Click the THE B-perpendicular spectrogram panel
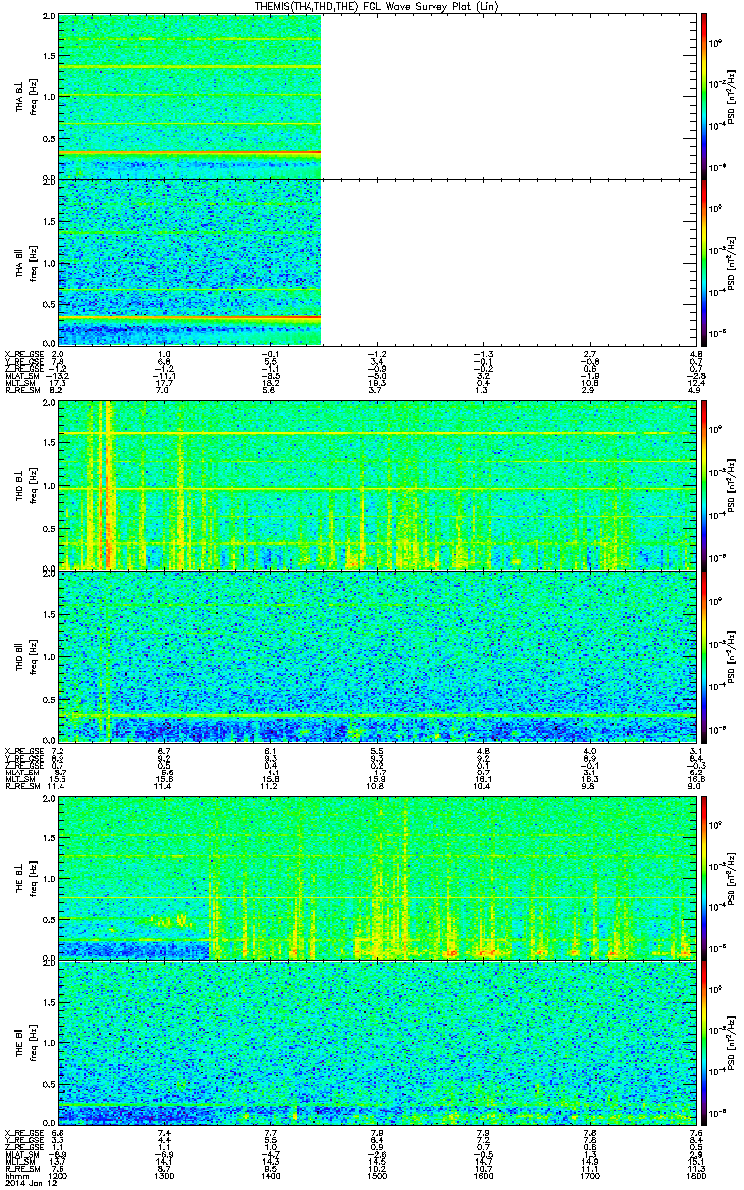This screenshot has width=744, height=1190. [x=375, y=877]
